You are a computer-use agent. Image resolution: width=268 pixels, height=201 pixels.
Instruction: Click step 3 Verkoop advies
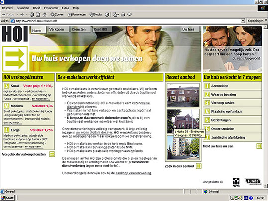coord(232,103)
